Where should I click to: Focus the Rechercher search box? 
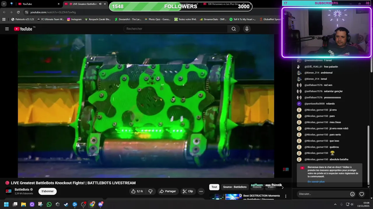[x=176, y=29]
